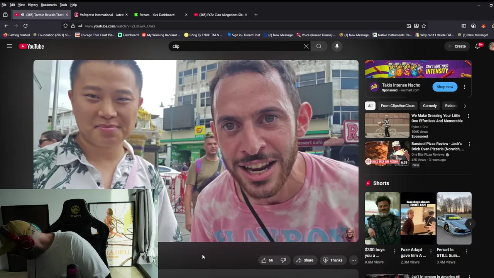Click the search magnifier button
The width and height of the screenshot is (494, 278).
click(x=319, y=46)
